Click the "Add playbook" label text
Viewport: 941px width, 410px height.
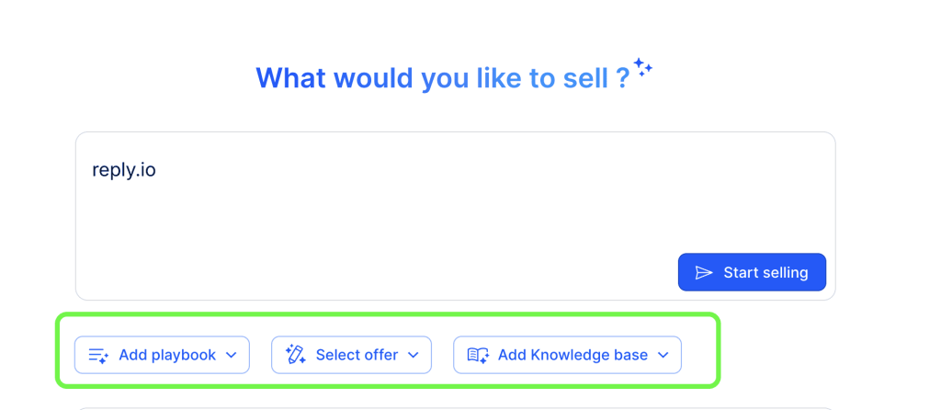[167, 355]
